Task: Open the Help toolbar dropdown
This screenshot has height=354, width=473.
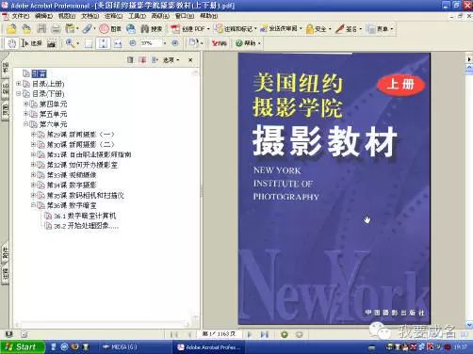Action: [248, 43]
